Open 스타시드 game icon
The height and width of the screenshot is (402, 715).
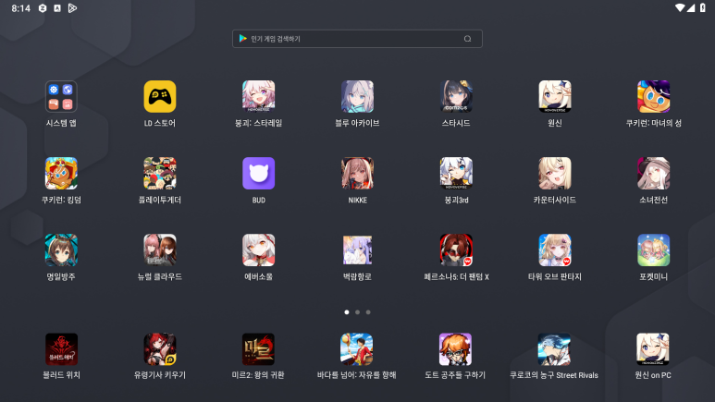pos(456,97)
